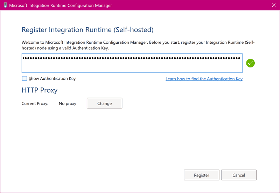Click the 'Show Authentication Key' label text

(52, 79)
